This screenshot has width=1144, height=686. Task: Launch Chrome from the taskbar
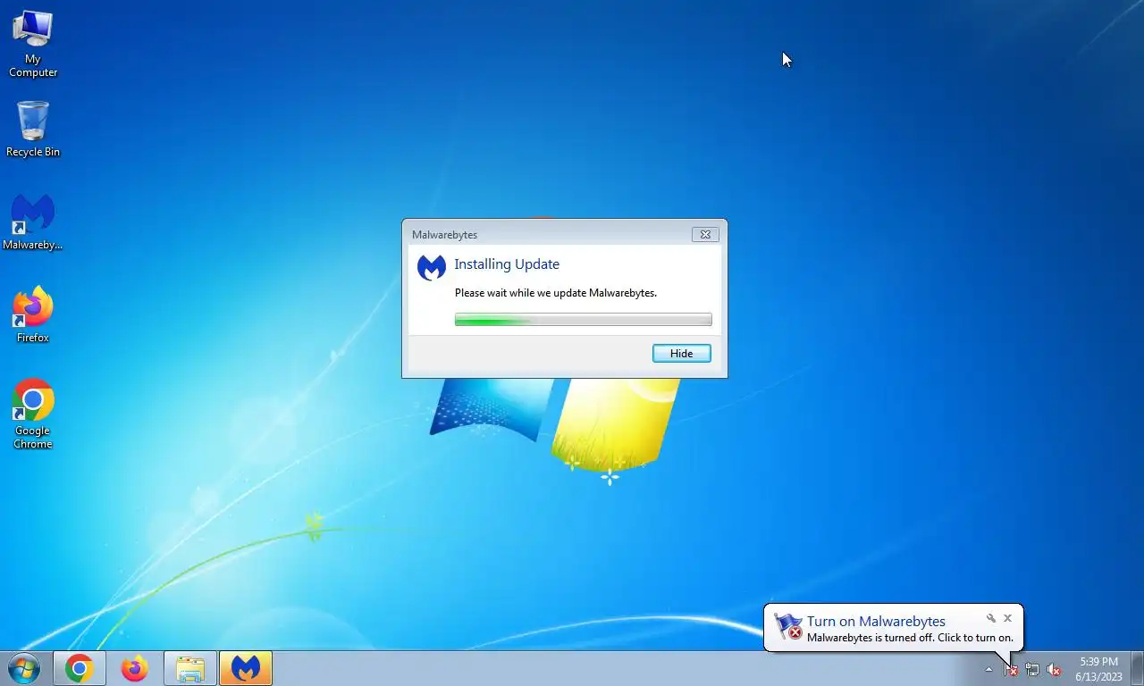click(79, 668)
